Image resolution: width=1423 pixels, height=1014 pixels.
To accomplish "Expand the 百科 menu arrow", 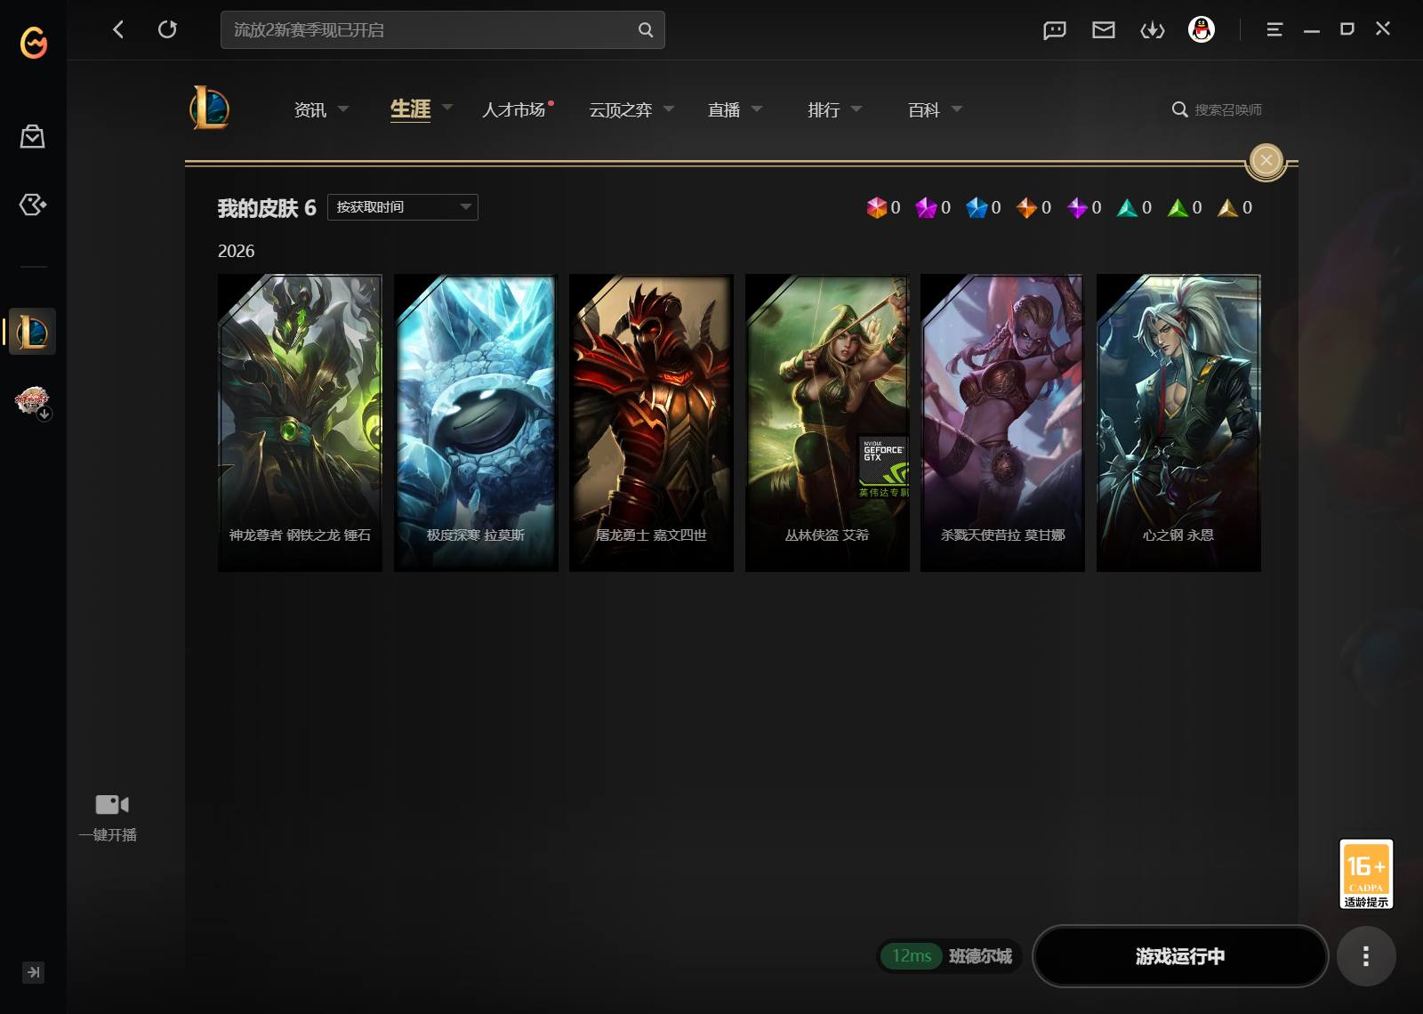I will tap(957, 109).
